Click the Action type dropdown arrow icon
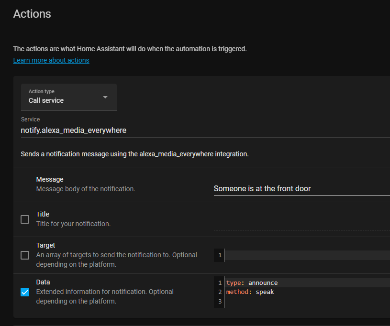The height and width of the screenshot is (326, 390). [x=105, y=97]
